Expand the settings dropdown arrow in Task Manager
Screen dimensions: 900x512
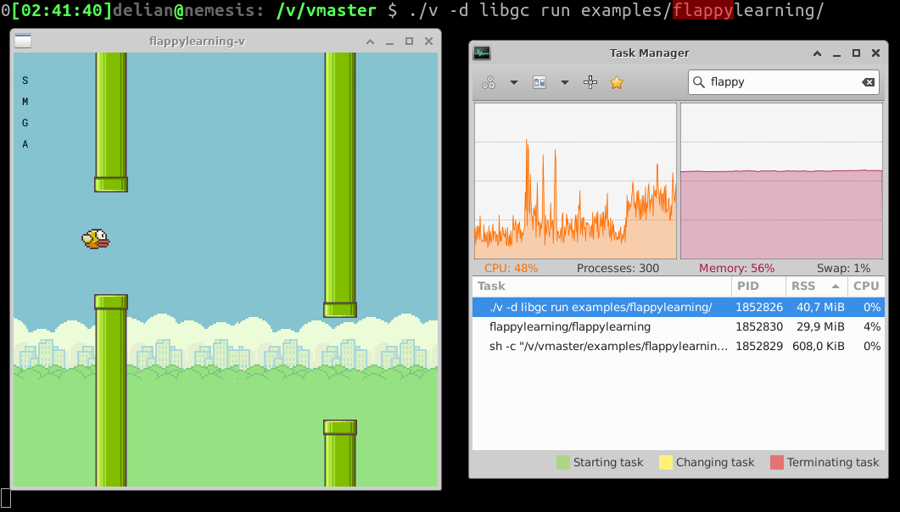point(514,82)
